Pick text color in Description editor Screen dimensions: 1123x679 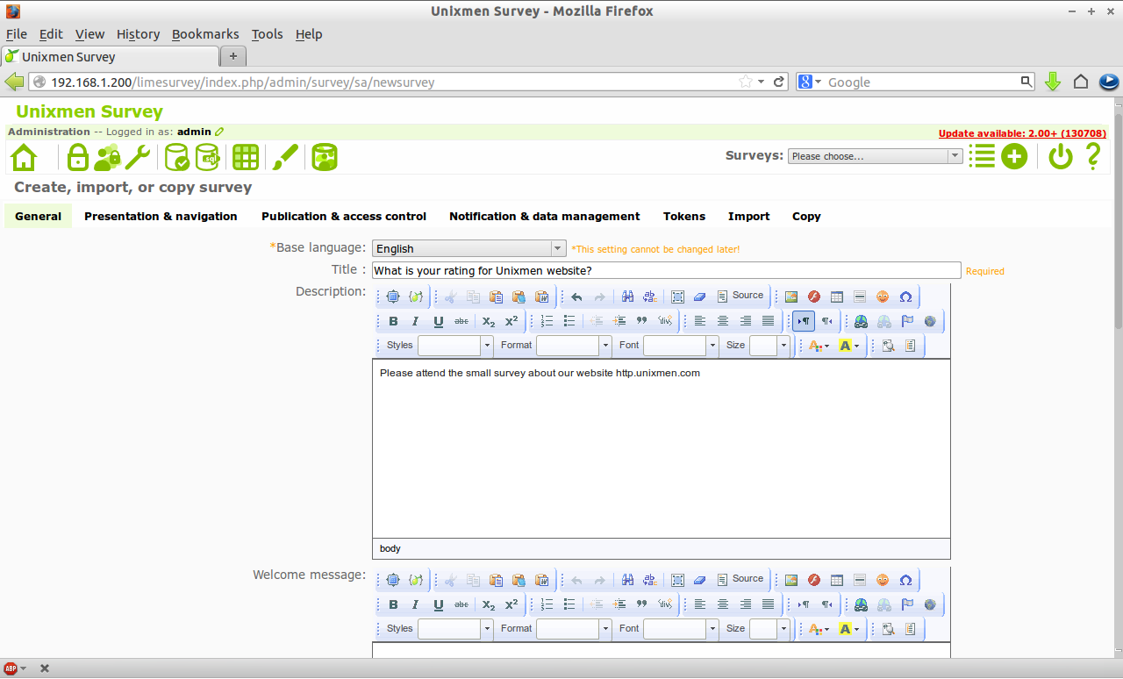click(819, 346)
